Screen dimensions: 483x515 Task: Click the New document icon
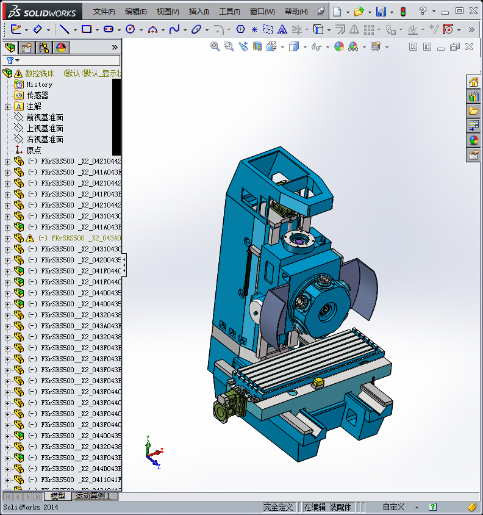337,12
